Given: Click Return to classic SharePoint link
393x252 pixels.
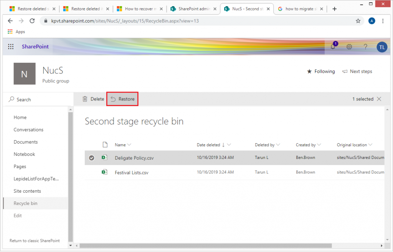Looking at the screenshot, I should (x=35, y=241).
